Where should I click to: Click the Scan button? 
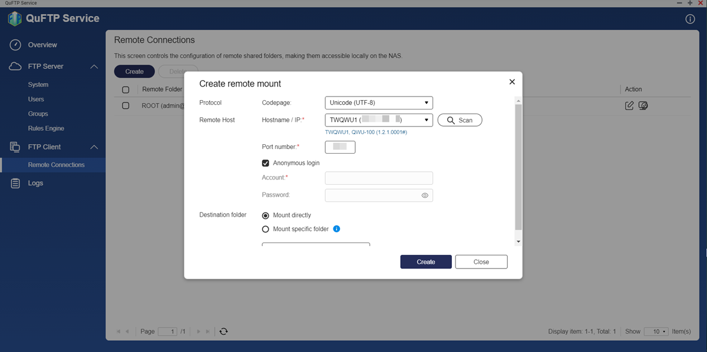click(x=460, y=120)
